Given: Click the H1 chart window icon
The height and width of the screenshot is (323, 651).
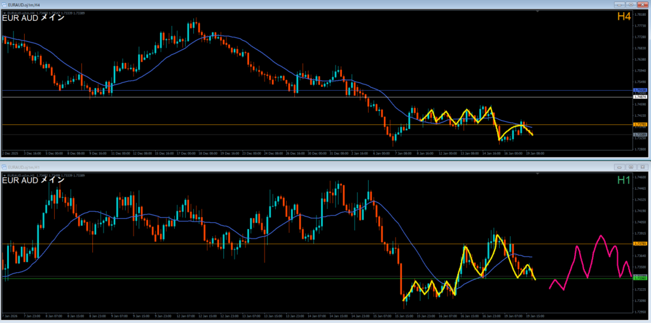Looking at the screenshot, I should point(5,166).
